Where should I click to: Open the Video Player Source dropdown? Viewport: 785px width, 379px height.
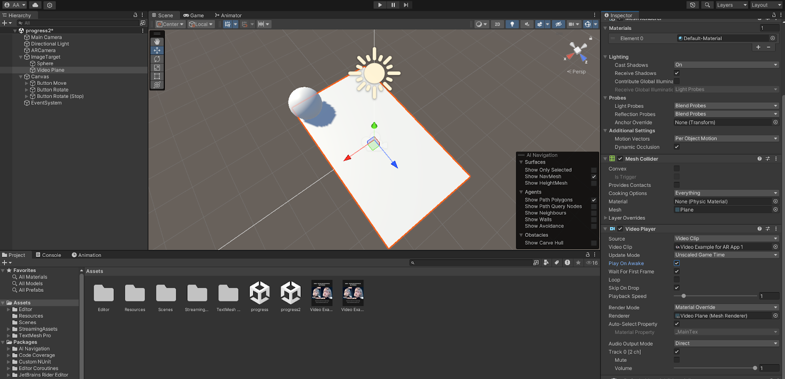click(x=727, y=239)
